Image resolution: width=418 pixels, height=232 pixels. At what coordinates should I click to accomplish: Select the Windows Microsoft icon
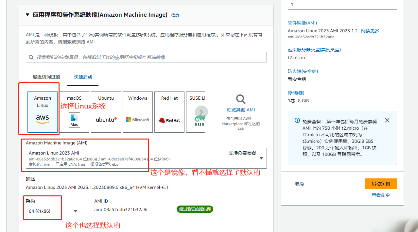pyautogui.click(x=137, y=120)
